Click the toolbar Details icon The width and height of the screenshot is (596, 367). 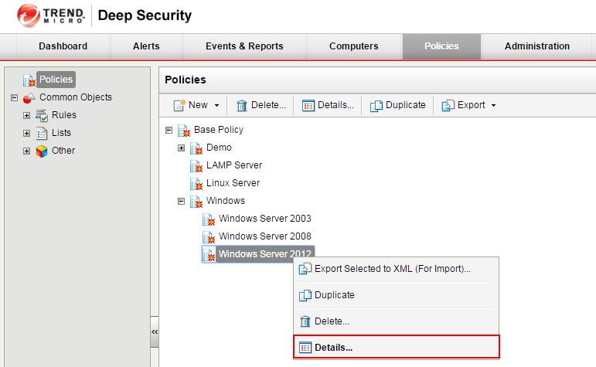pos(308,106)
